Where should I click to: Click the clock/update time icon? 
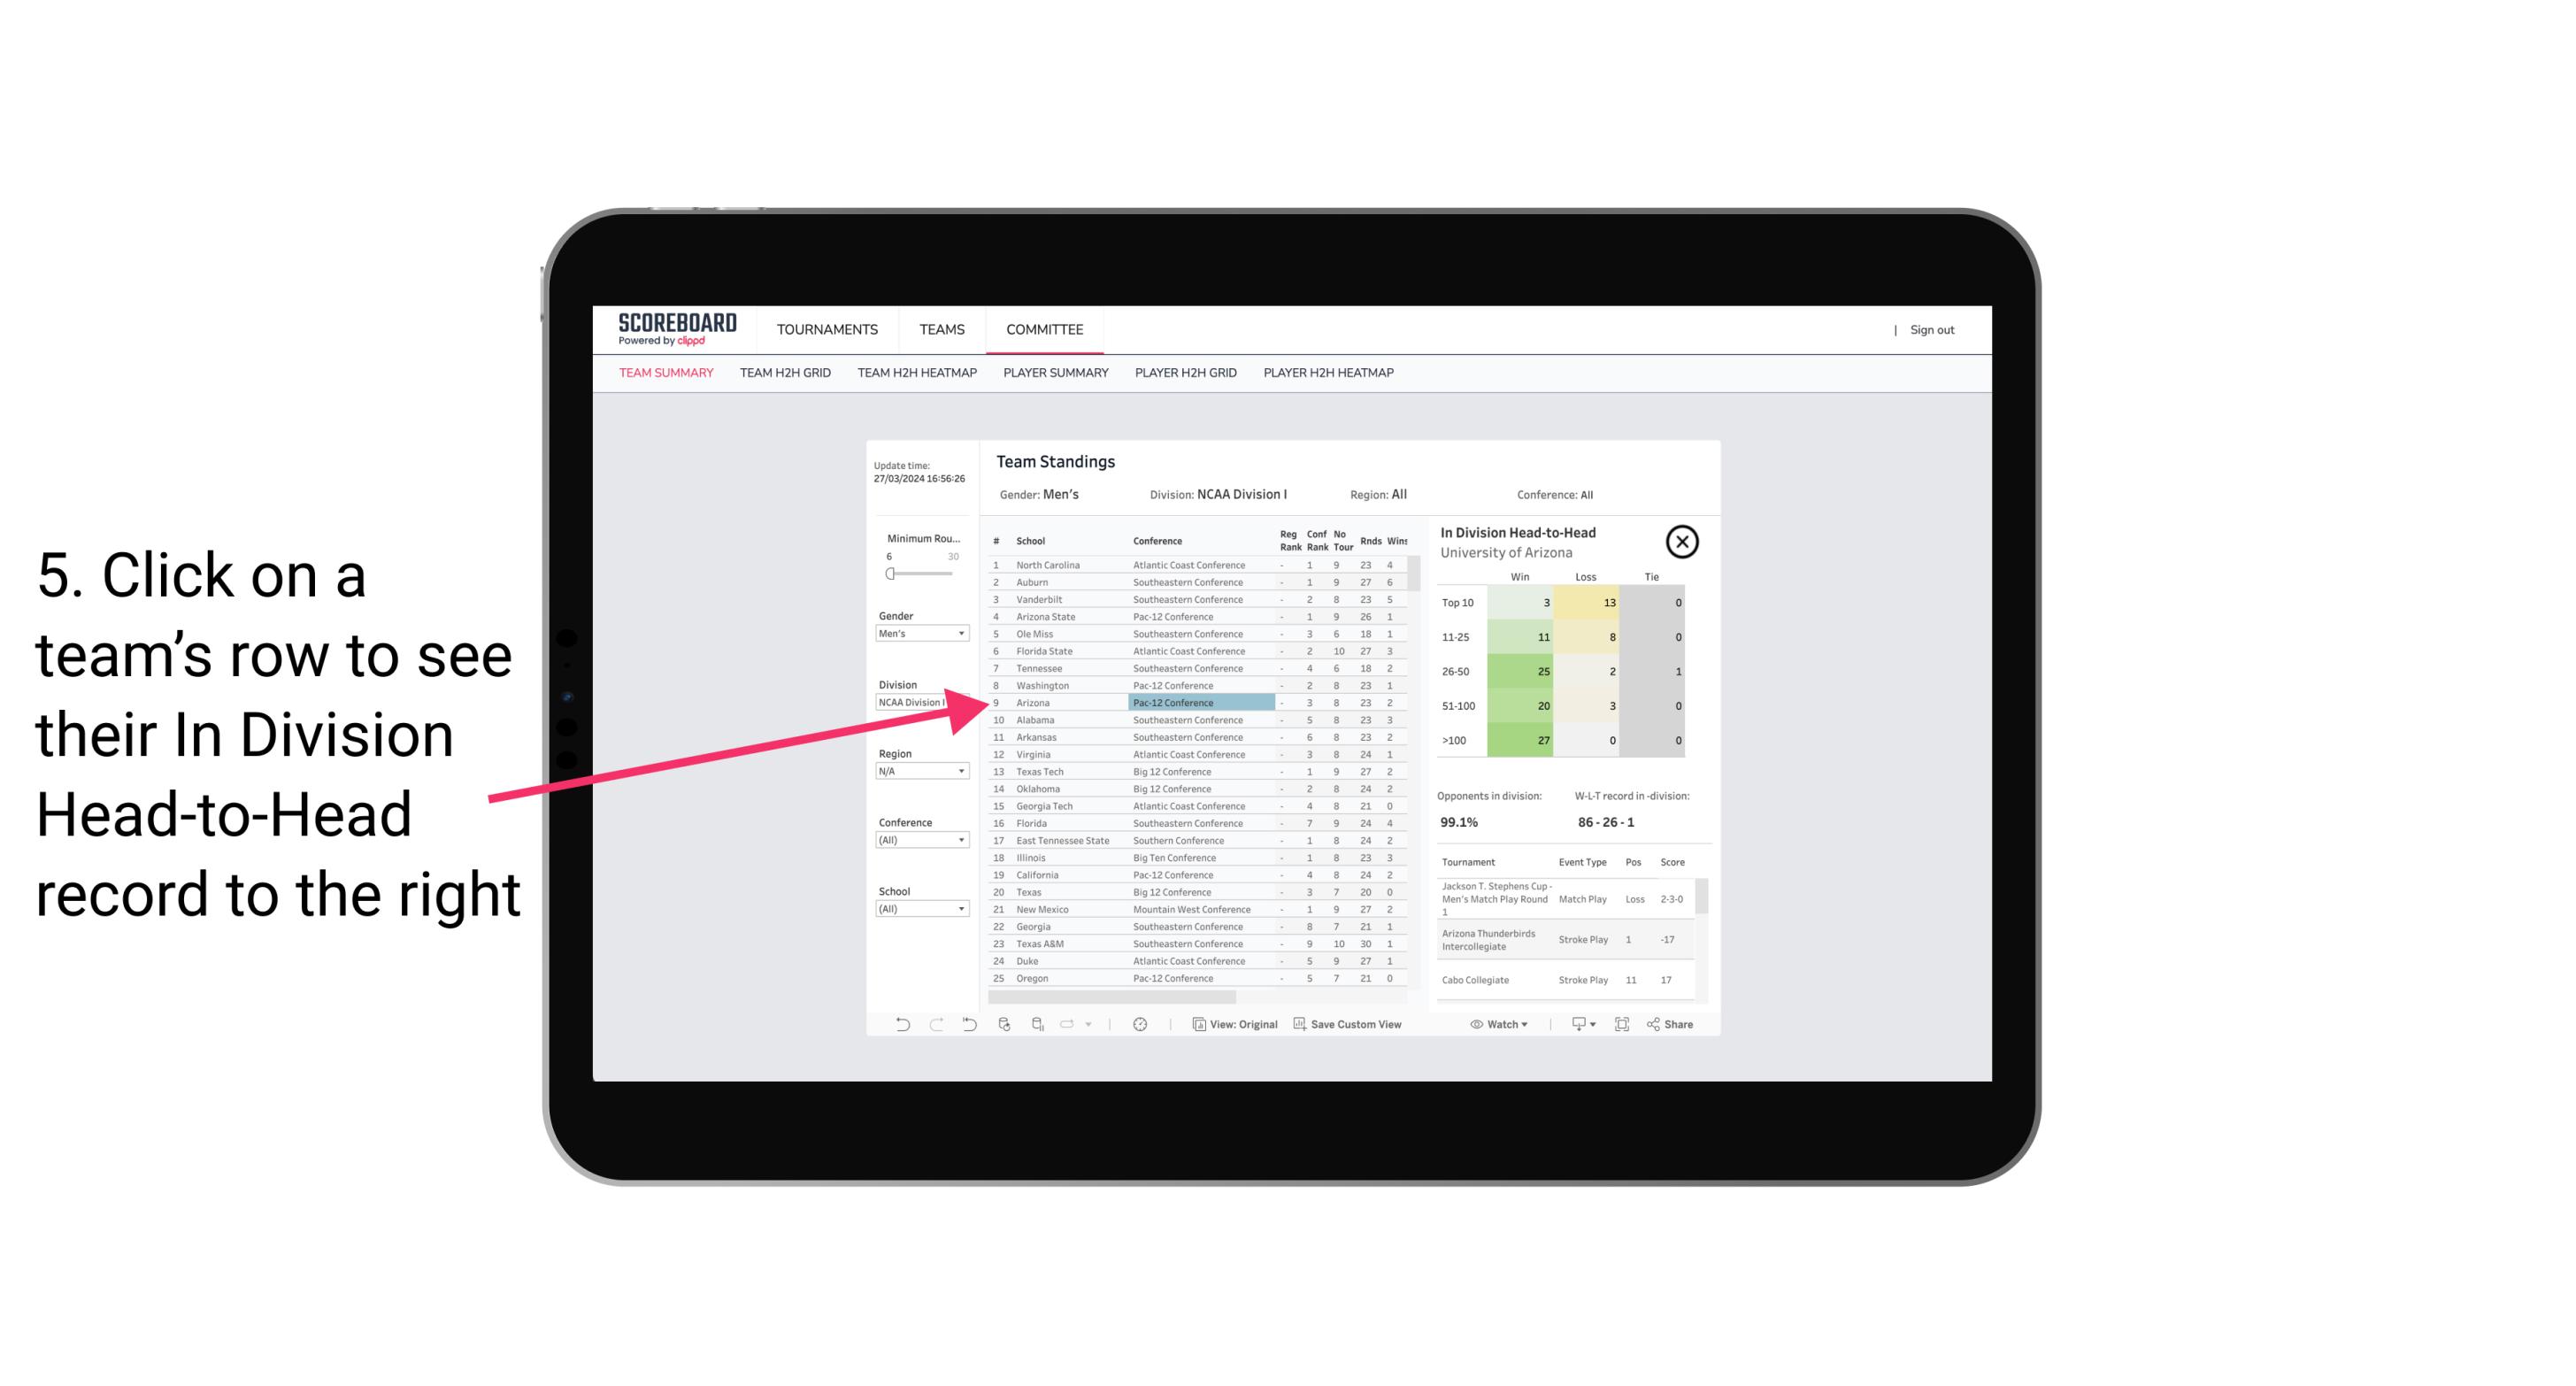[x=1140, y=1024]
